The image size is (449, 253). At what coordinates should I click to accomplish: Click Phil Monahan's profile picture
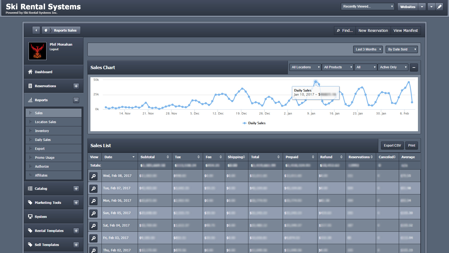[37, 51]
